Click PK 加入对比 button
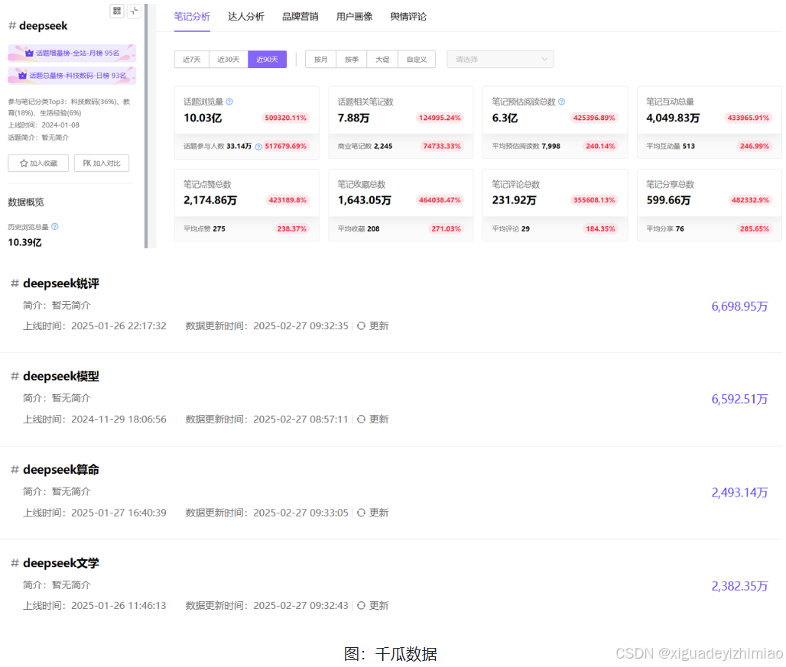The height and width of the screenshot is (667, 786). 102,164
